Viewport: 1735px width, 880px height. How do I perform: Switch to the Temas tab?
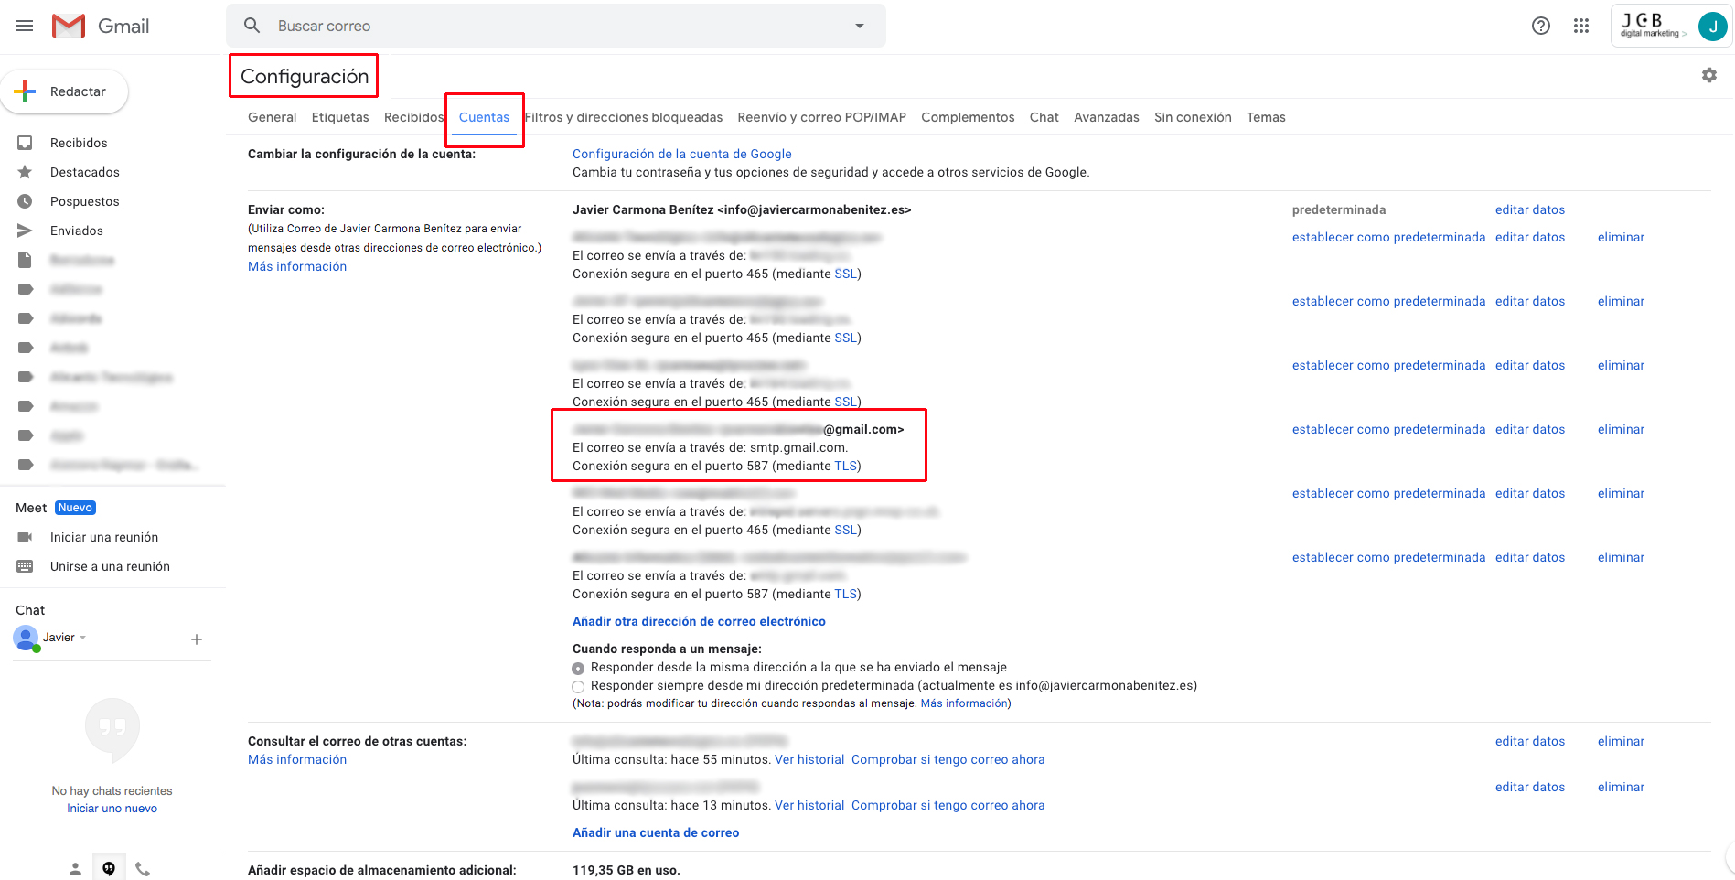(x=1266, y=117)
